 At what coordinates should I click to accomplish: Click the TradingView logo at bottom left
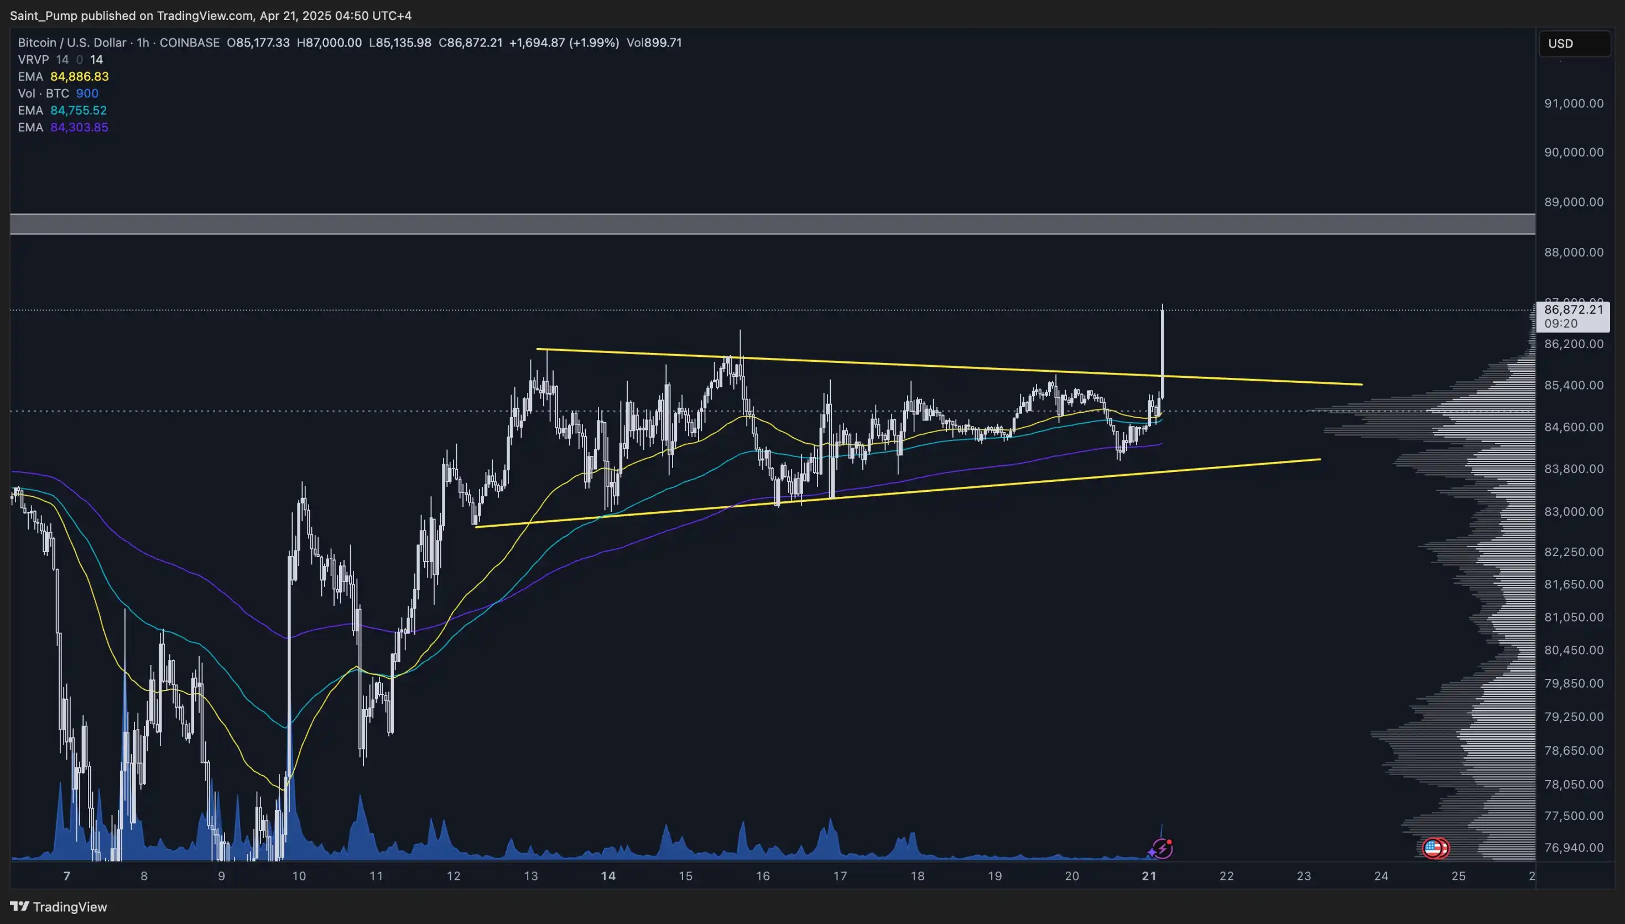(x=59, y=907)
